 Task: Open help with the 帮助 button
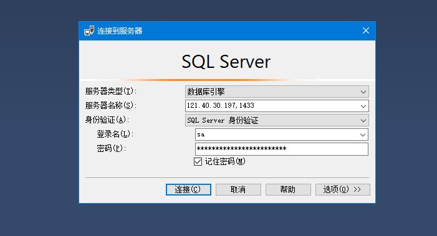coord(288,189)
